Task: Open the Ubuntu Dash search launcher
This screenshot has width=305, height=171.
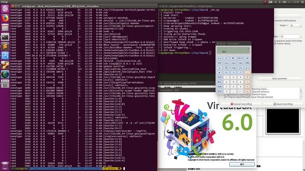Action: [x=5, y=9]
